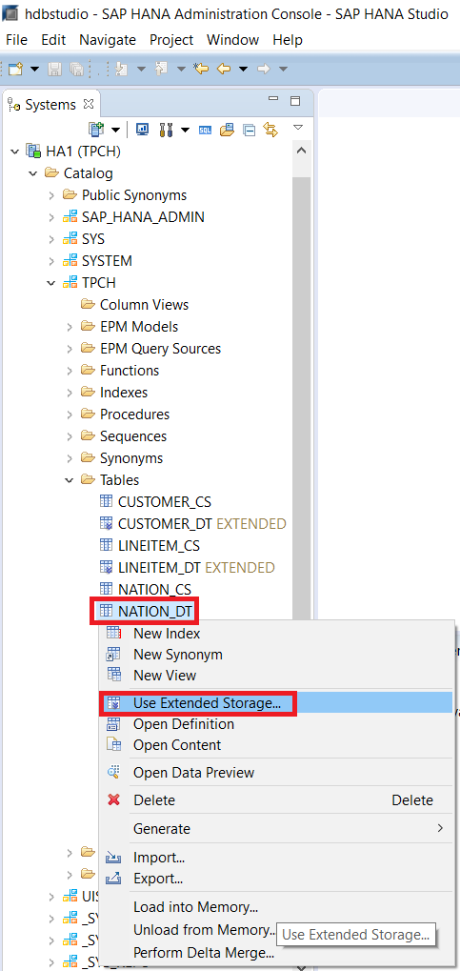Choose Use Extended Storage... menu entry
This screenshot has height=971, width=460.
click(x=276, y=703)
